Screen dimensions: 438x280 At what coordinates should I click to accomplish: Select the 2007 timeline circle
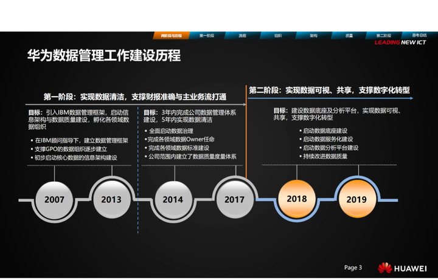54,200
